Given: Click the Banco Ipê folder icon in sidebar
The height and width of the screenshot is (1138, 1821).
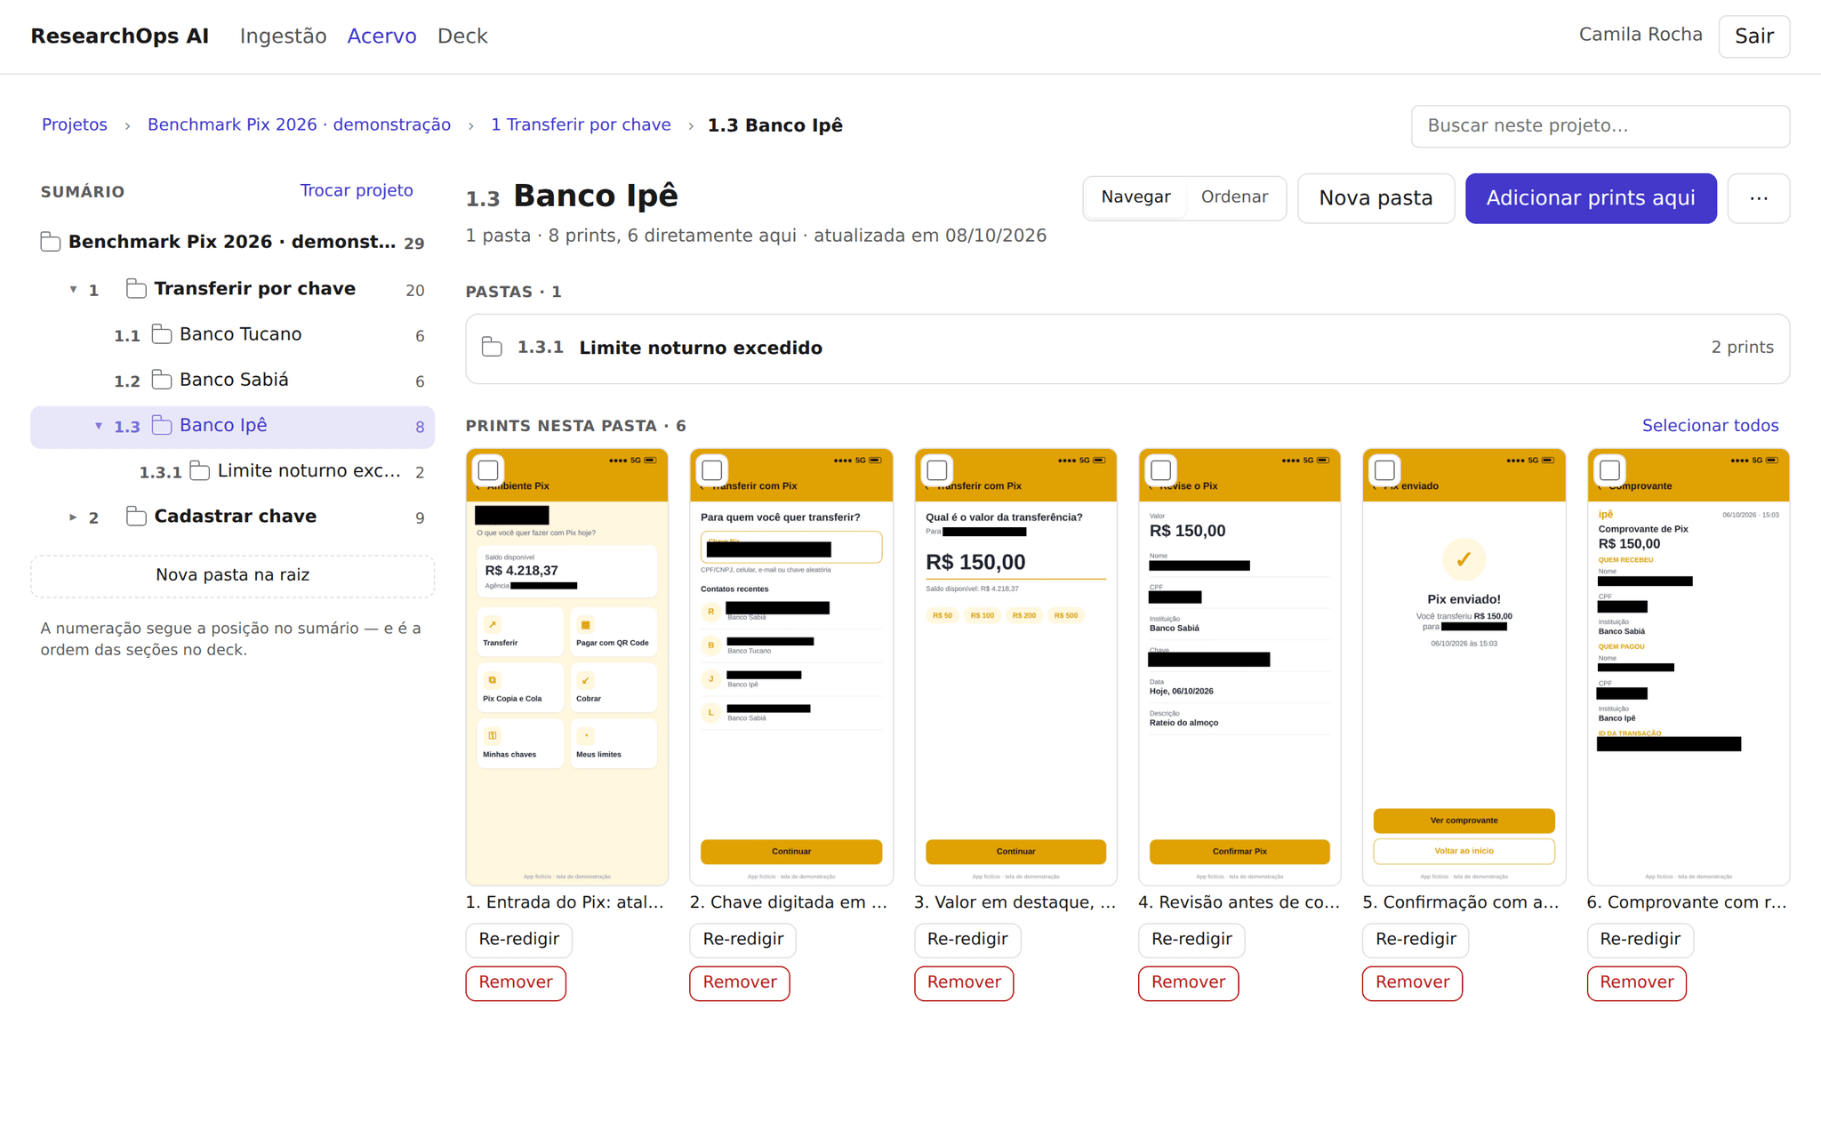Looking at the screenshot, I should point(162,425).
